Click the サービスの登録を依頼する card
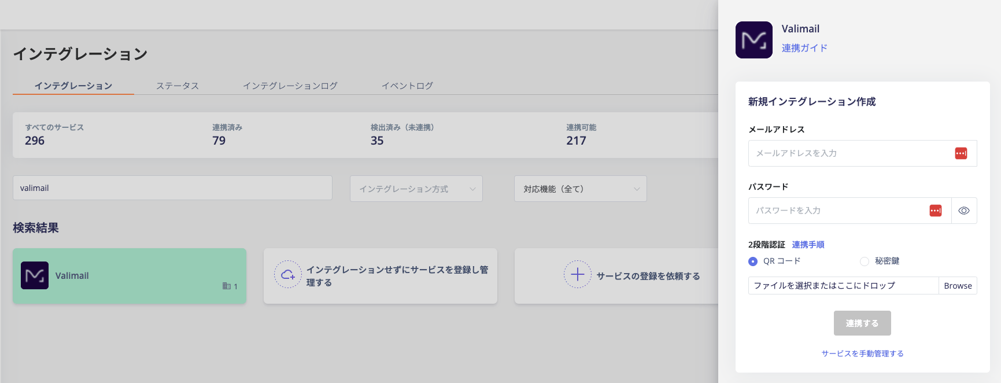Screen dimensions: 1001x383 [x=616, y=276]
